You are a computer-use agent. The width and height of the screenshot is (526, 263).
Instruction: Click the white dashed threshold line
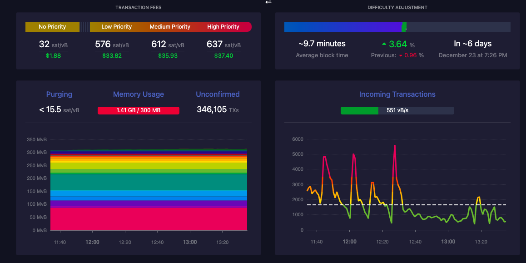[407, 204]
